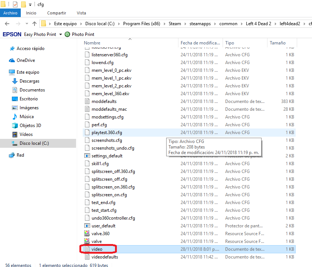Image resolution: width=312 pixels, height=267 pixels.
Task: Sort by the Tamaño column header
Action: [x=278, y=43]
